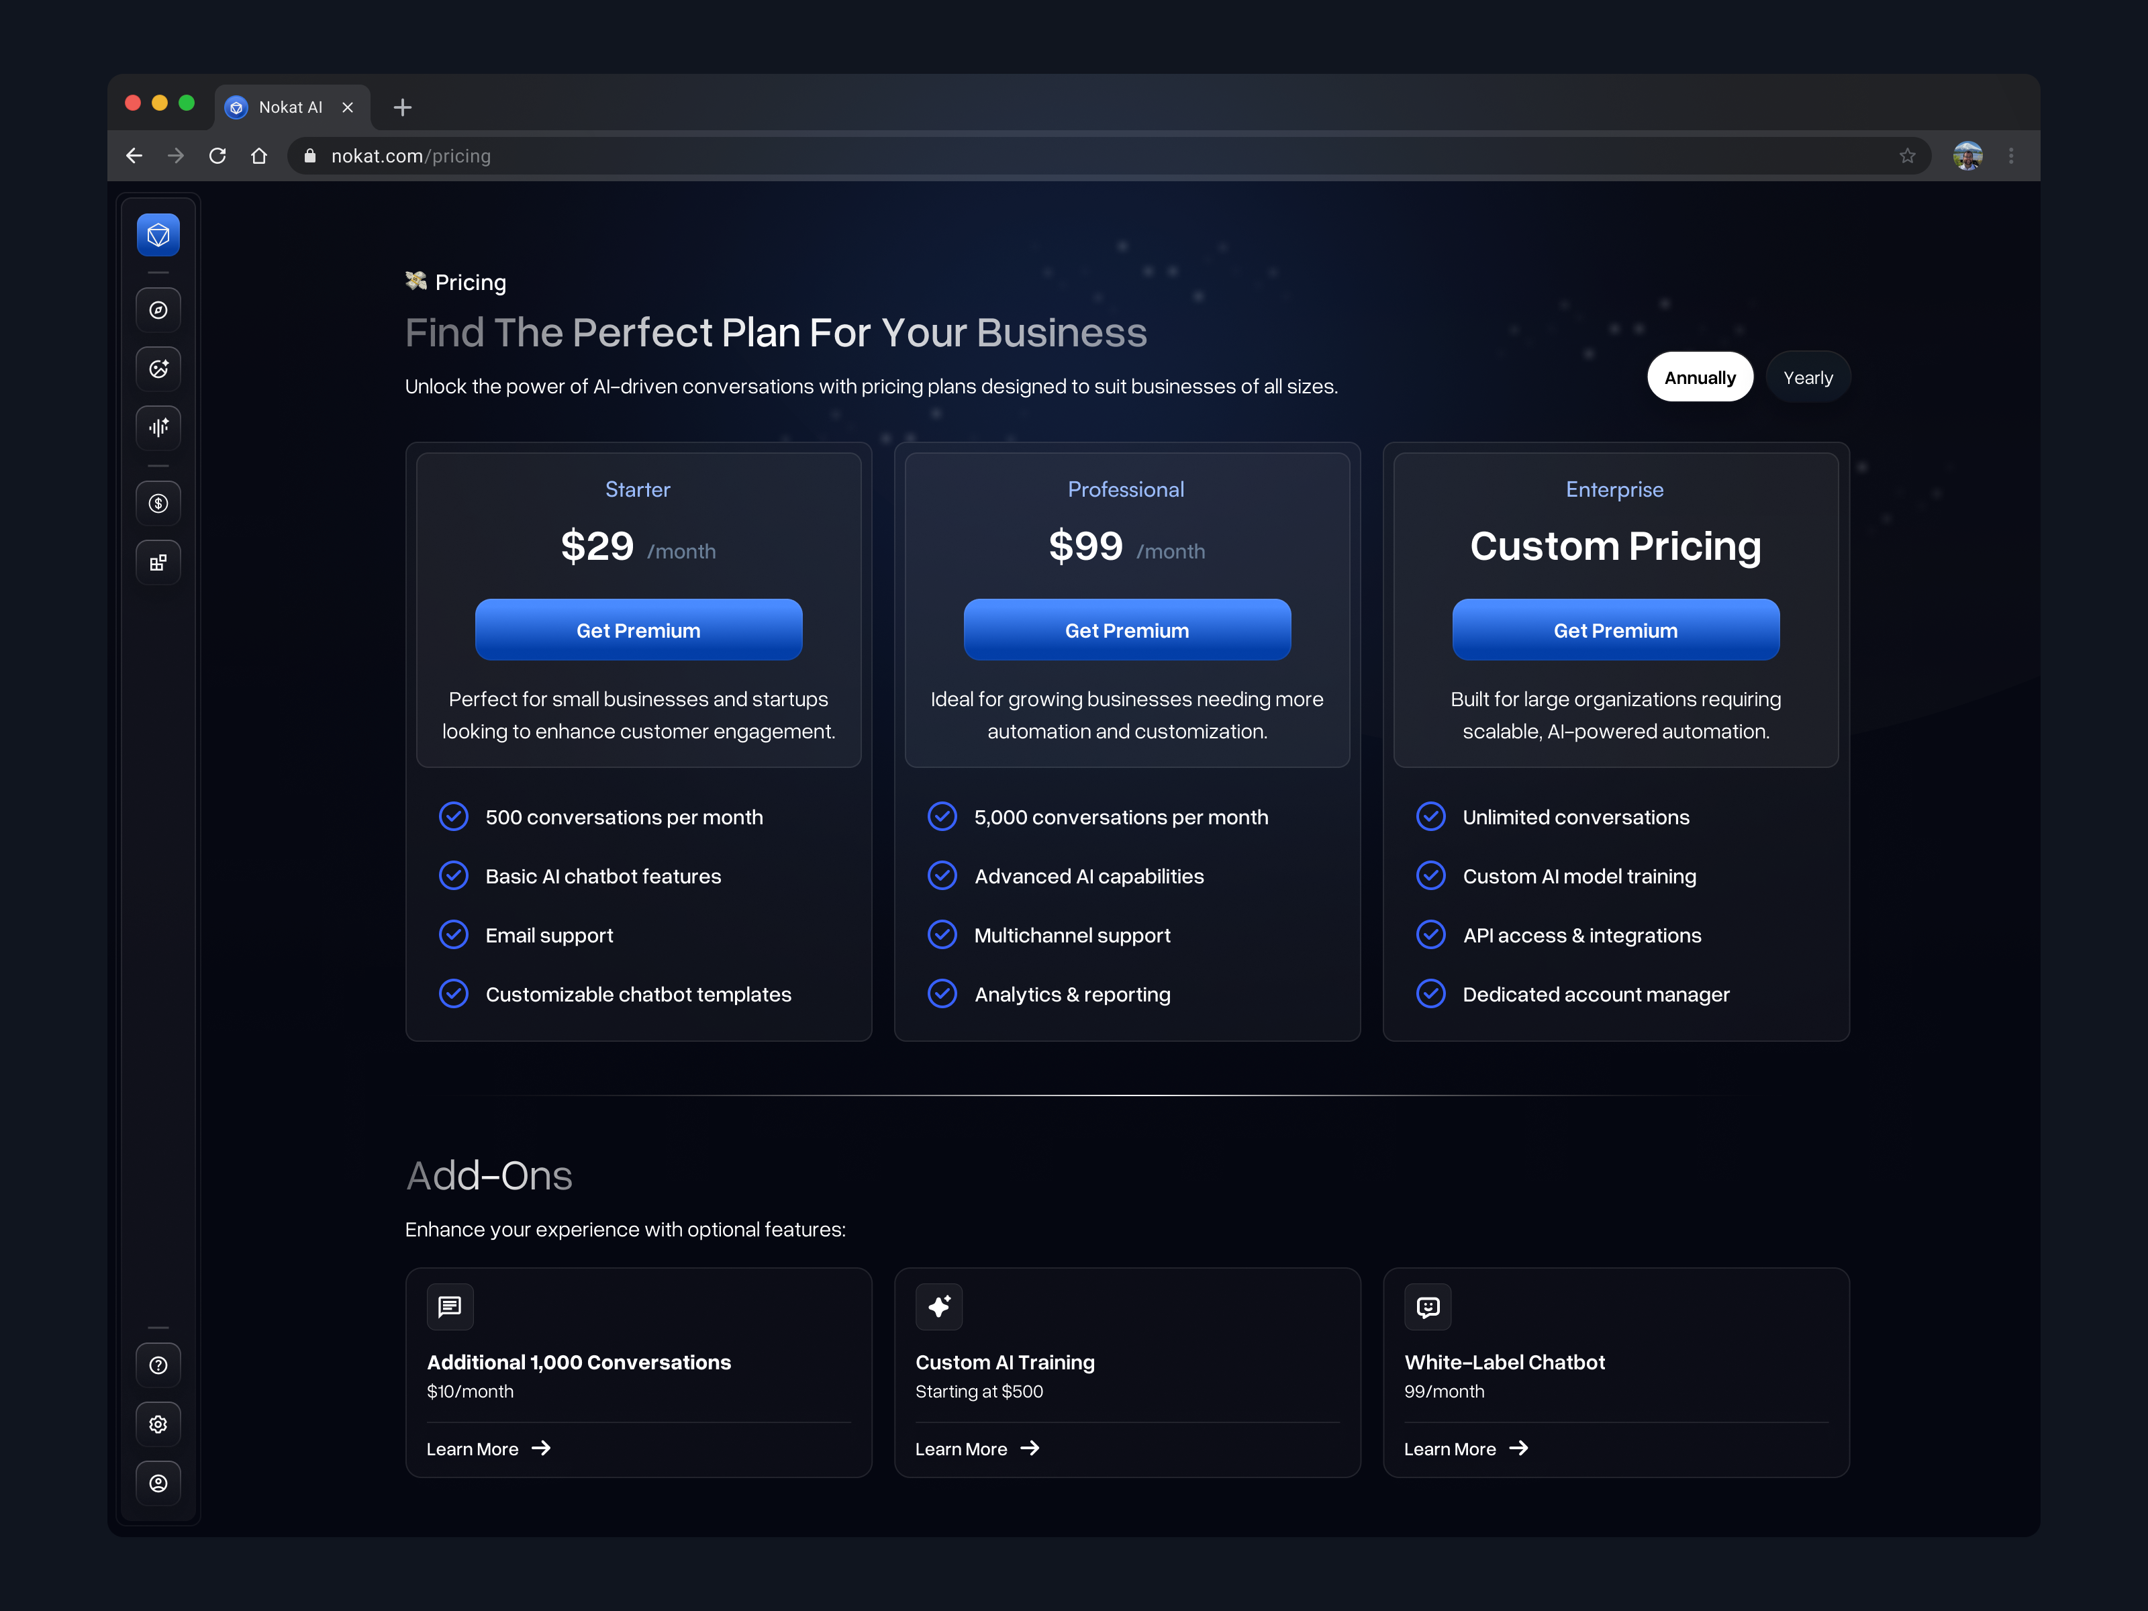Viewport: 2148px width, 1611px height.
Task: Click Get Premium for Starter plan
Action: [x=638, y=630]
